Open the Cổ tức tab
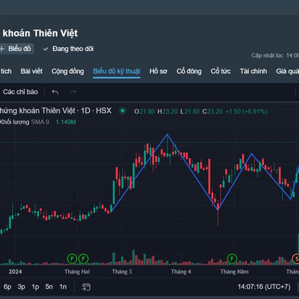Screen dimensions: 299x299 coord(220,71)
